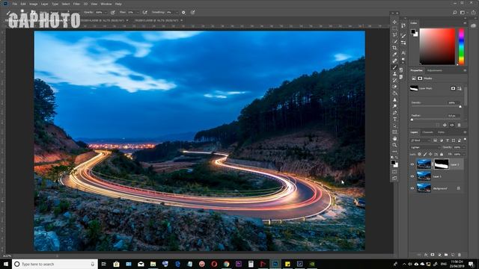Delete mask in Properties panel trash
The width and height of the screenshot is (479, 269).
click(x=459, y=125)
